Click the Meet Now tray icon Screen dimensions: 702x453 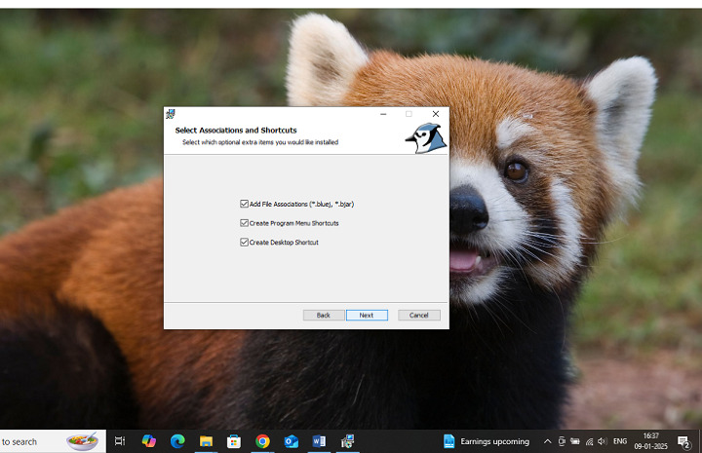pyautogui.click(x=562, y=442)
